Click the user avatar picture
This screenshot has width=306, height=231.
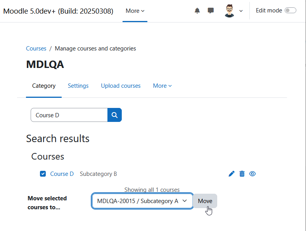tap(229, 11)
